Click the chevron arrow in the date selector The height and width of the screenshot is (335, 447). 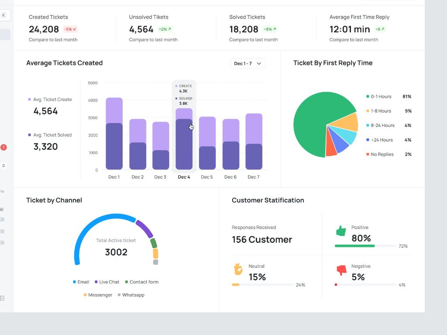[x=259, y=64]
